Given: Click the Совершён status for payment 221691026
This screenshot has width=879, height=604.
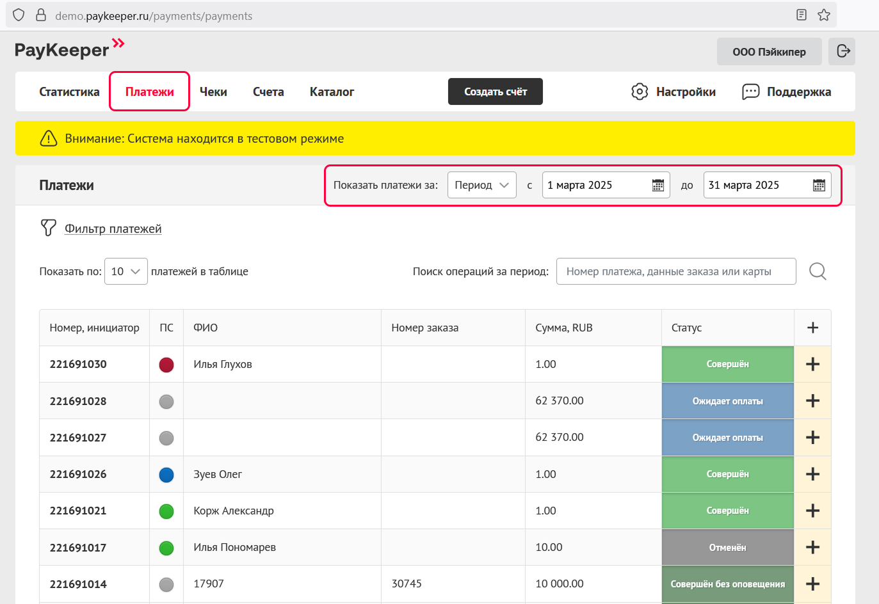Looking at the screenshot, I should click(728, 474).
